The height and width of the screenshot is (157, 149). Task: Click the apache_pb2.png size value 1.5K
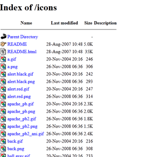(88, 126)
